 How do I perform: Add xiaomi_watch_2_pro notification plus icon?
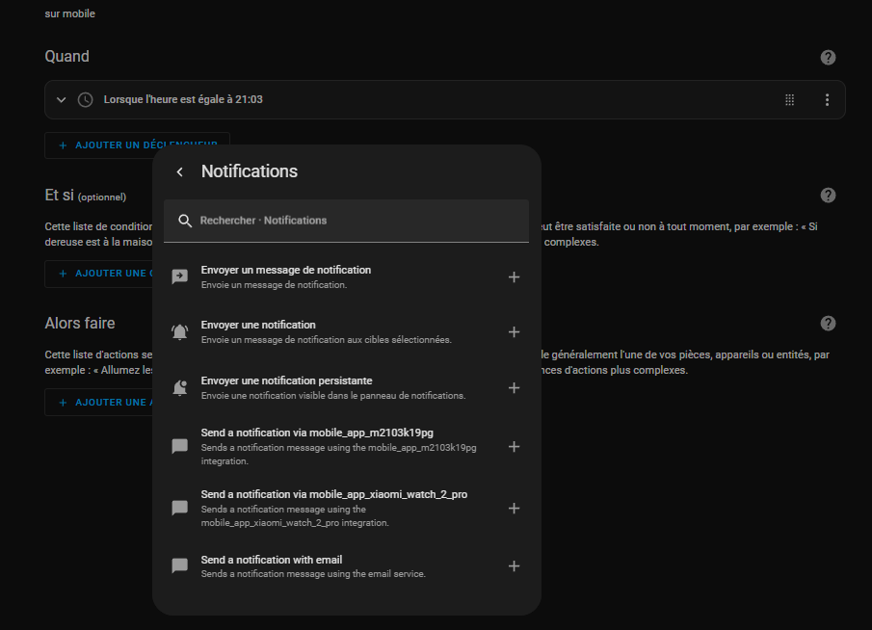point(514,509)
